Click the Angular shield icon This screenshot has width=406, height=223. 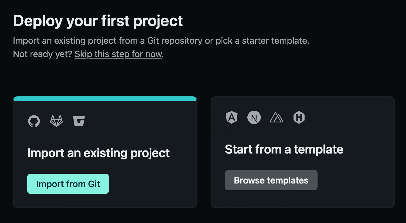(232, 117)
